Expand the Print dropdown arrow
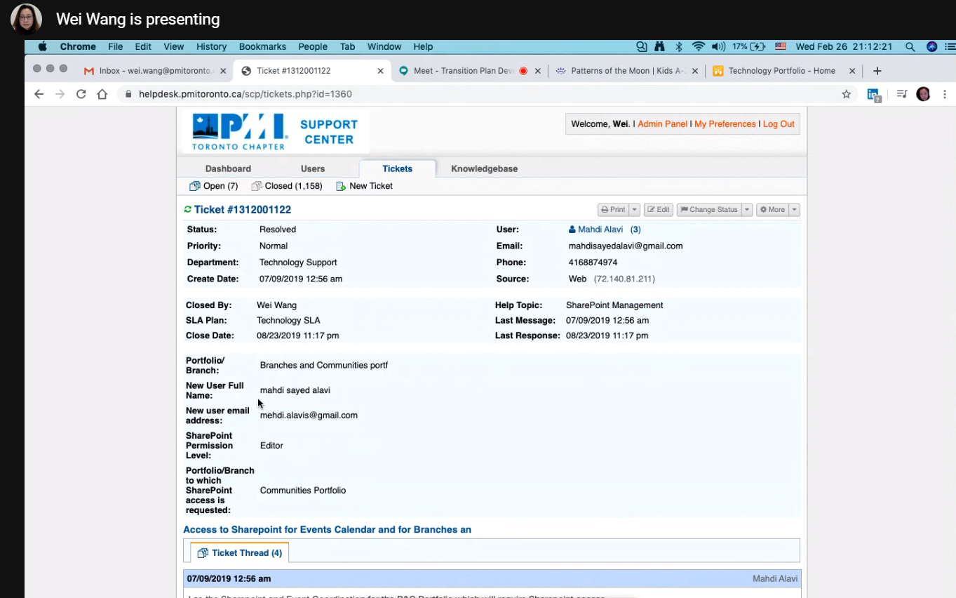This screenshot has width=956, height=598. 634,210
